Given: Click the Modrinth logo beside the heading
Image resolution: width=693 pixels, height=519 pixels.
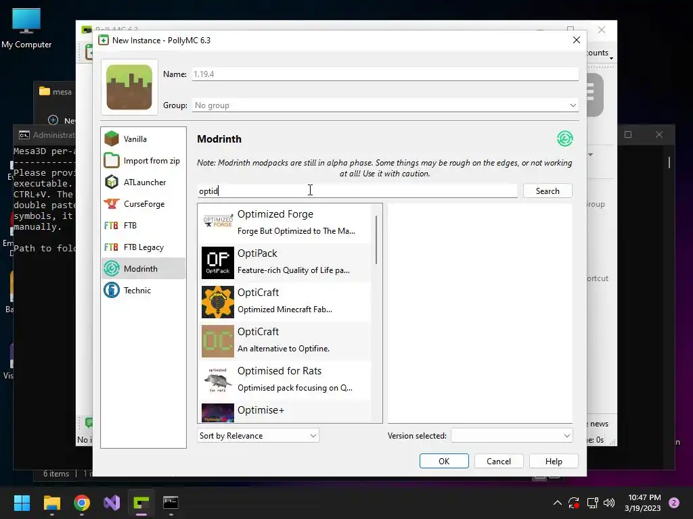Looking at the screenshot, I should 565,139.
